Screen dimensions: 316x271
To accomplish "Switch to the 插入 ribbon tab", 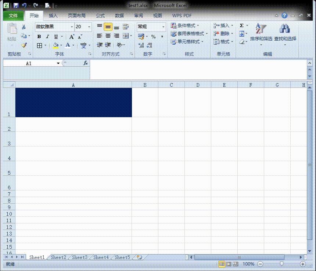I will point(53,16).
